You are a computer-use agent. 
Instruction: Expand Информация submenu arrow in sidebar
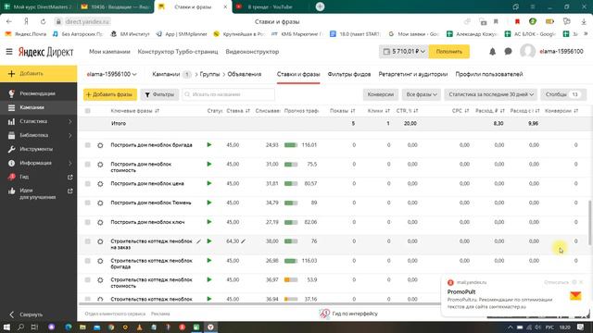70,163
